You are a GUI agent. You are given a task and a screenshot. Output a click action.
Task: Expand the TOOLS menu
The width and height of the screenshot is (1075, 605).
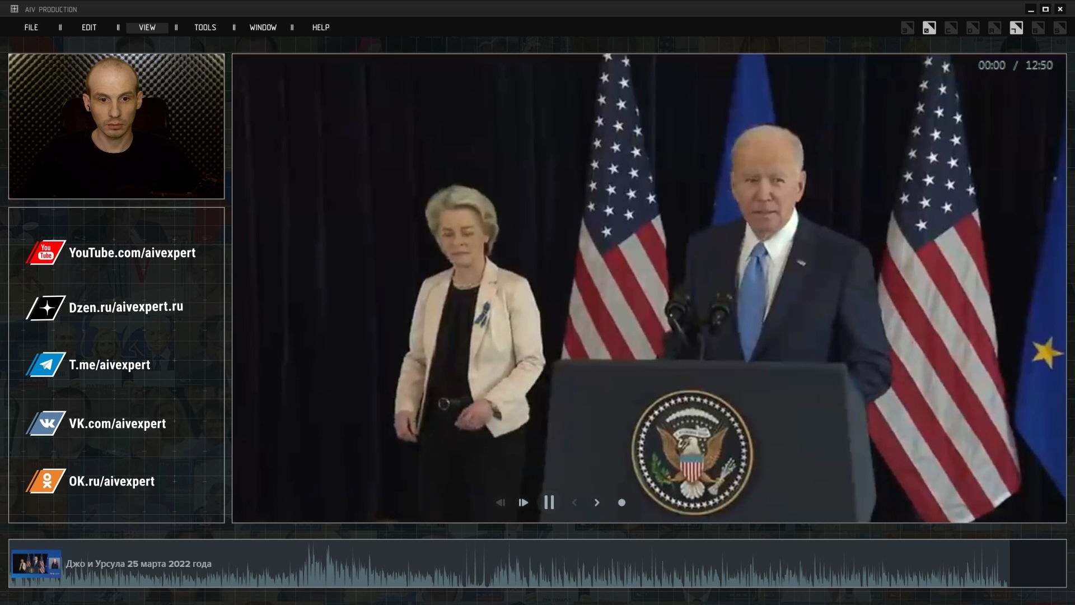click(x=205, y=27)
